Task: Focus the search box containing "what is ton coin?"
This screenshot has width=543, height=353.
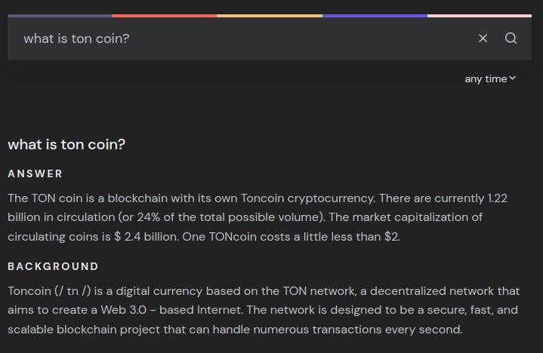Action: [x=227, y=38]
